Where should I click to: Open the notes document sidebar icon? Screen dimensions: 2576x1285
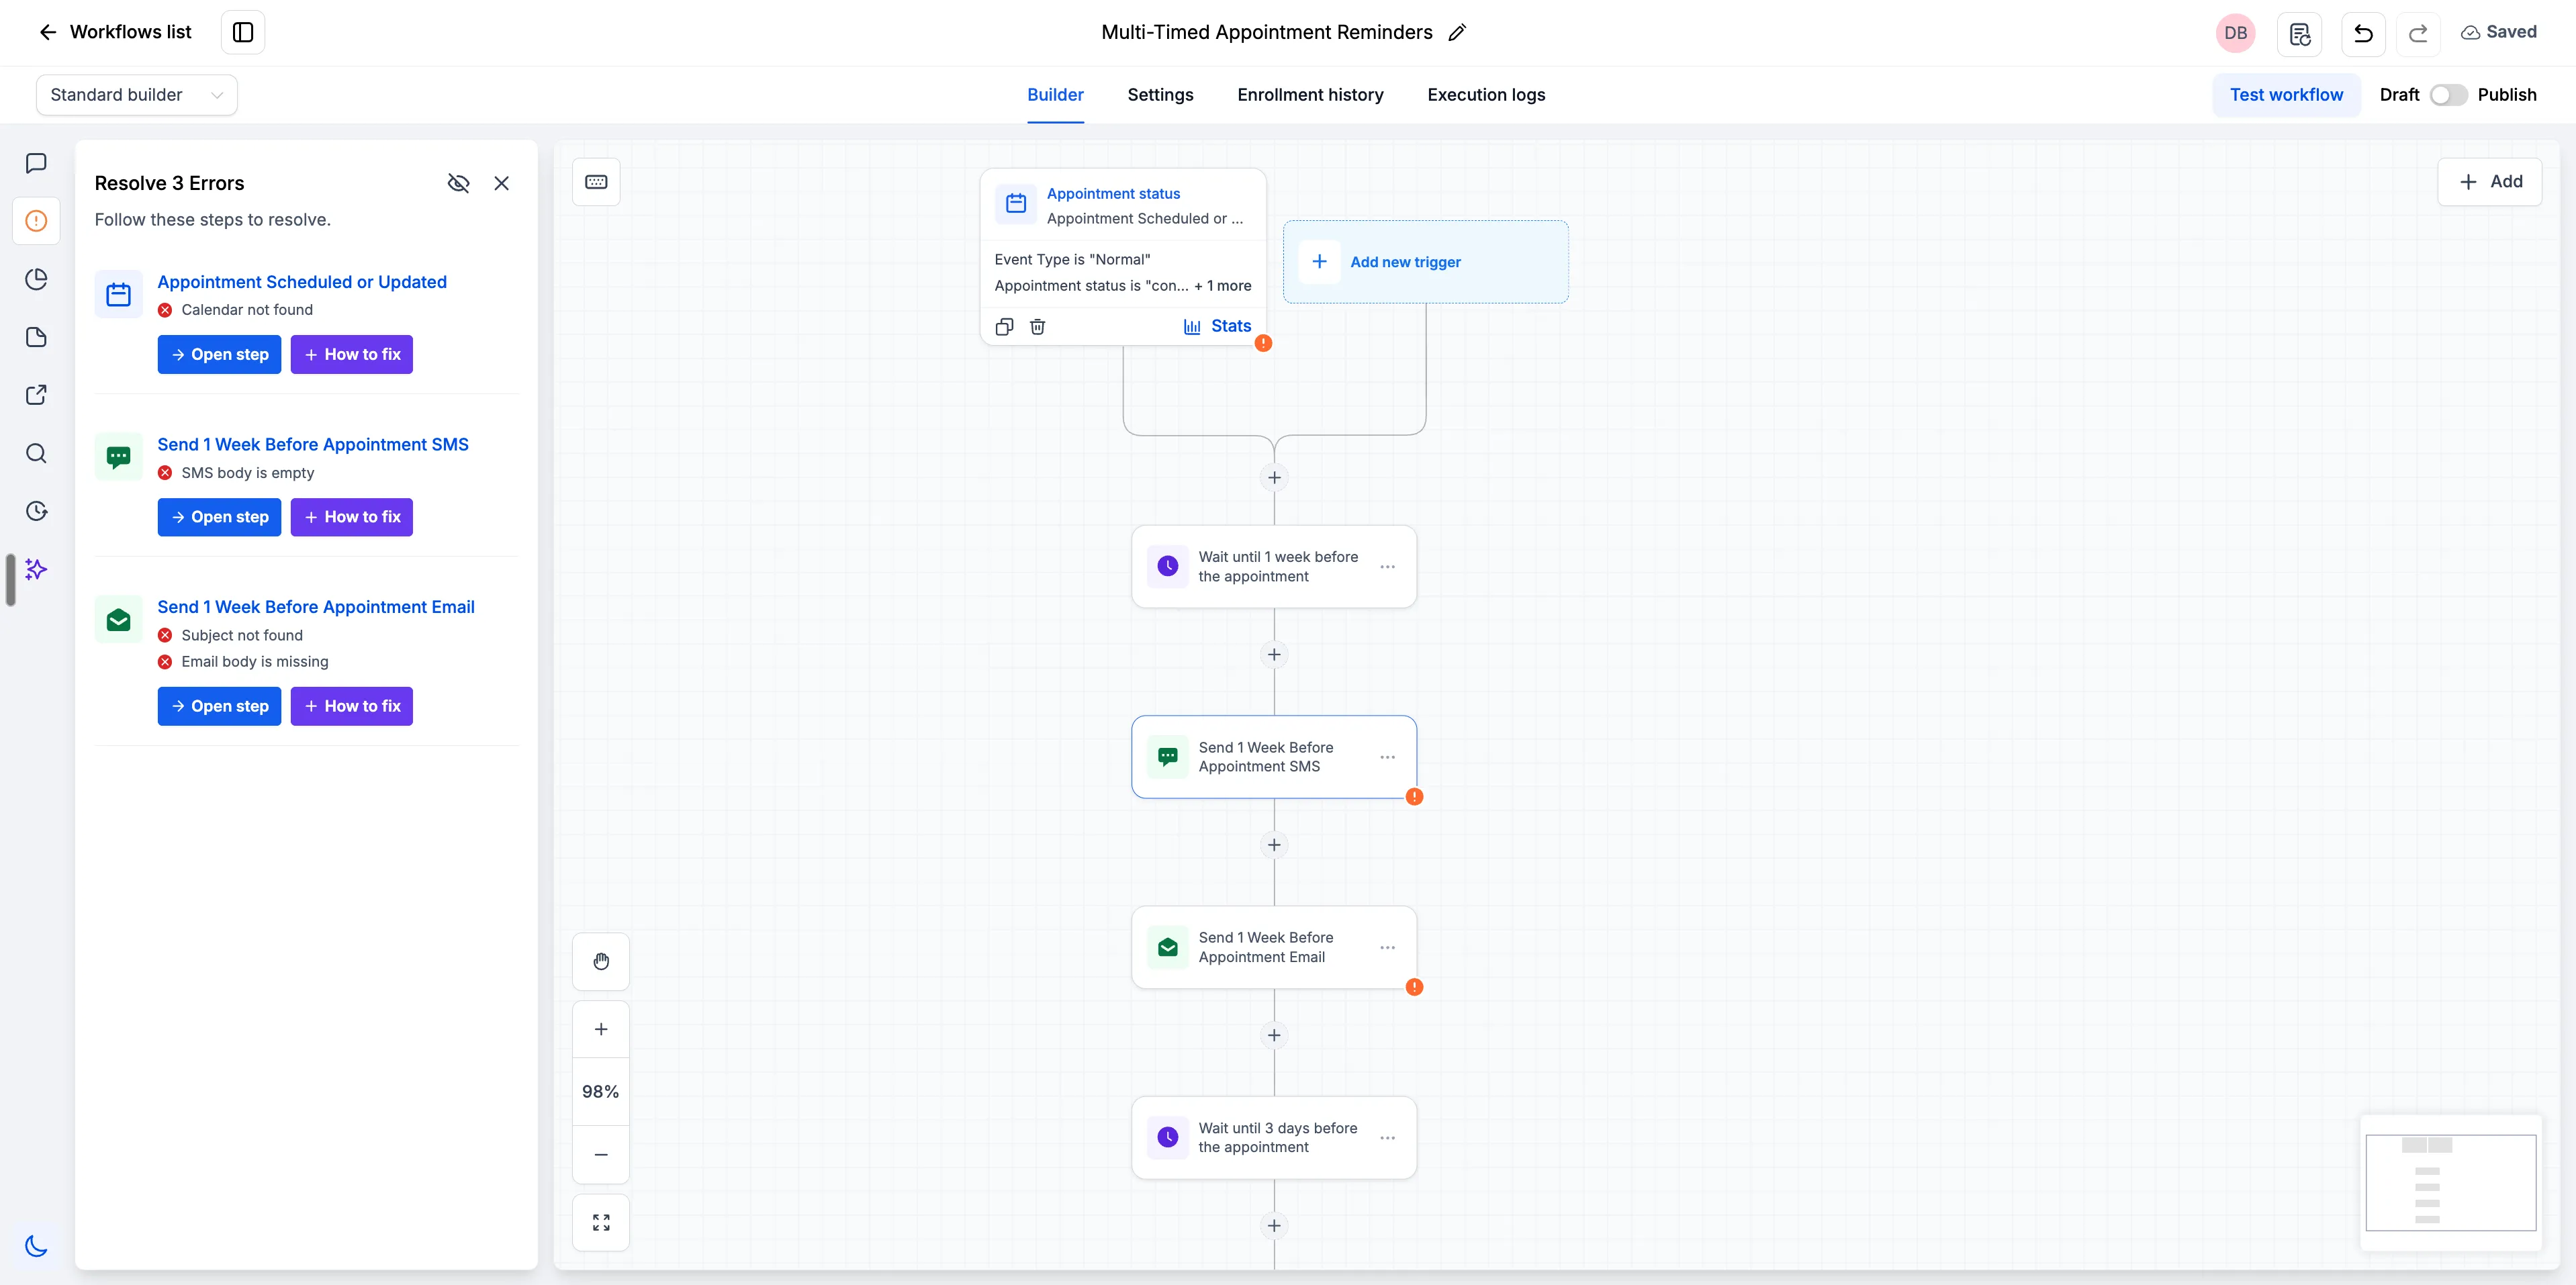tap(36, 337)
